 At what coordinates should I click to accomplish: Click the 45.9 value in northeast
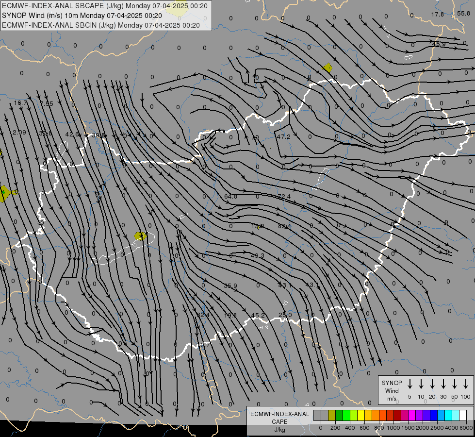coord(439,44)
